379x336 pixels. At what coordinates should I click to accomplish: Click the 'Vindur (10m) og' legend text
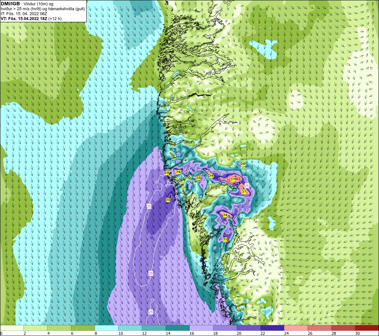[38, 4]
